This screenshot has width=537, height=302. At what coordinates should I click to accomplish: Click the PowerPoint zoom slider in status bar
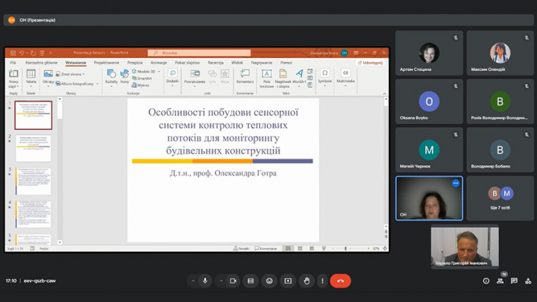[x=351, y=248]
